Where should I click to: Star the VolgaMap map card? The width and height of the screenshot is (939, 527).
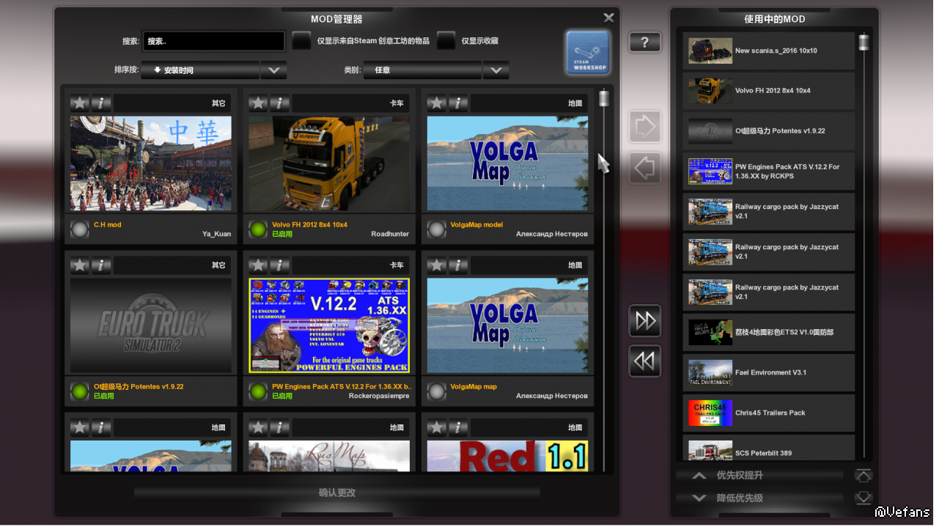tap(436, 265)
